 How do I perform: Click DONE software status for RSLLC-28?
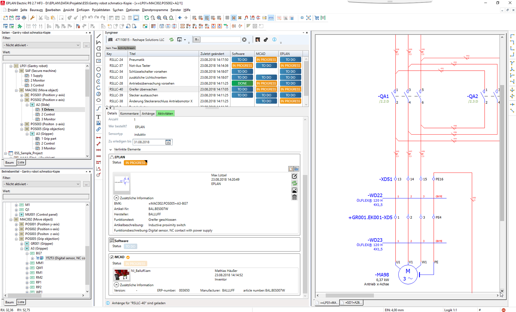coord(242,84)
